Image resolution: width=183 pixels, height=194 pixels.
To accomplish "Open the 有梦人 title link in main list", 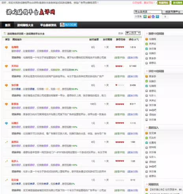I will 15,161.
